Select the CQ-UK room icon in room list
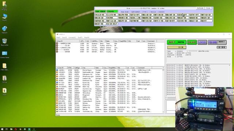This screenshot has width=234, height=131. [x=57, y=45]
